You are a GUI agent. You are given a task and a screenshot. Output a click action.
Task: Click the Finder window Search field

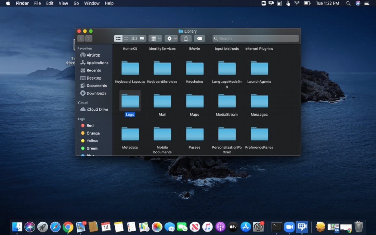click(256, 39)
